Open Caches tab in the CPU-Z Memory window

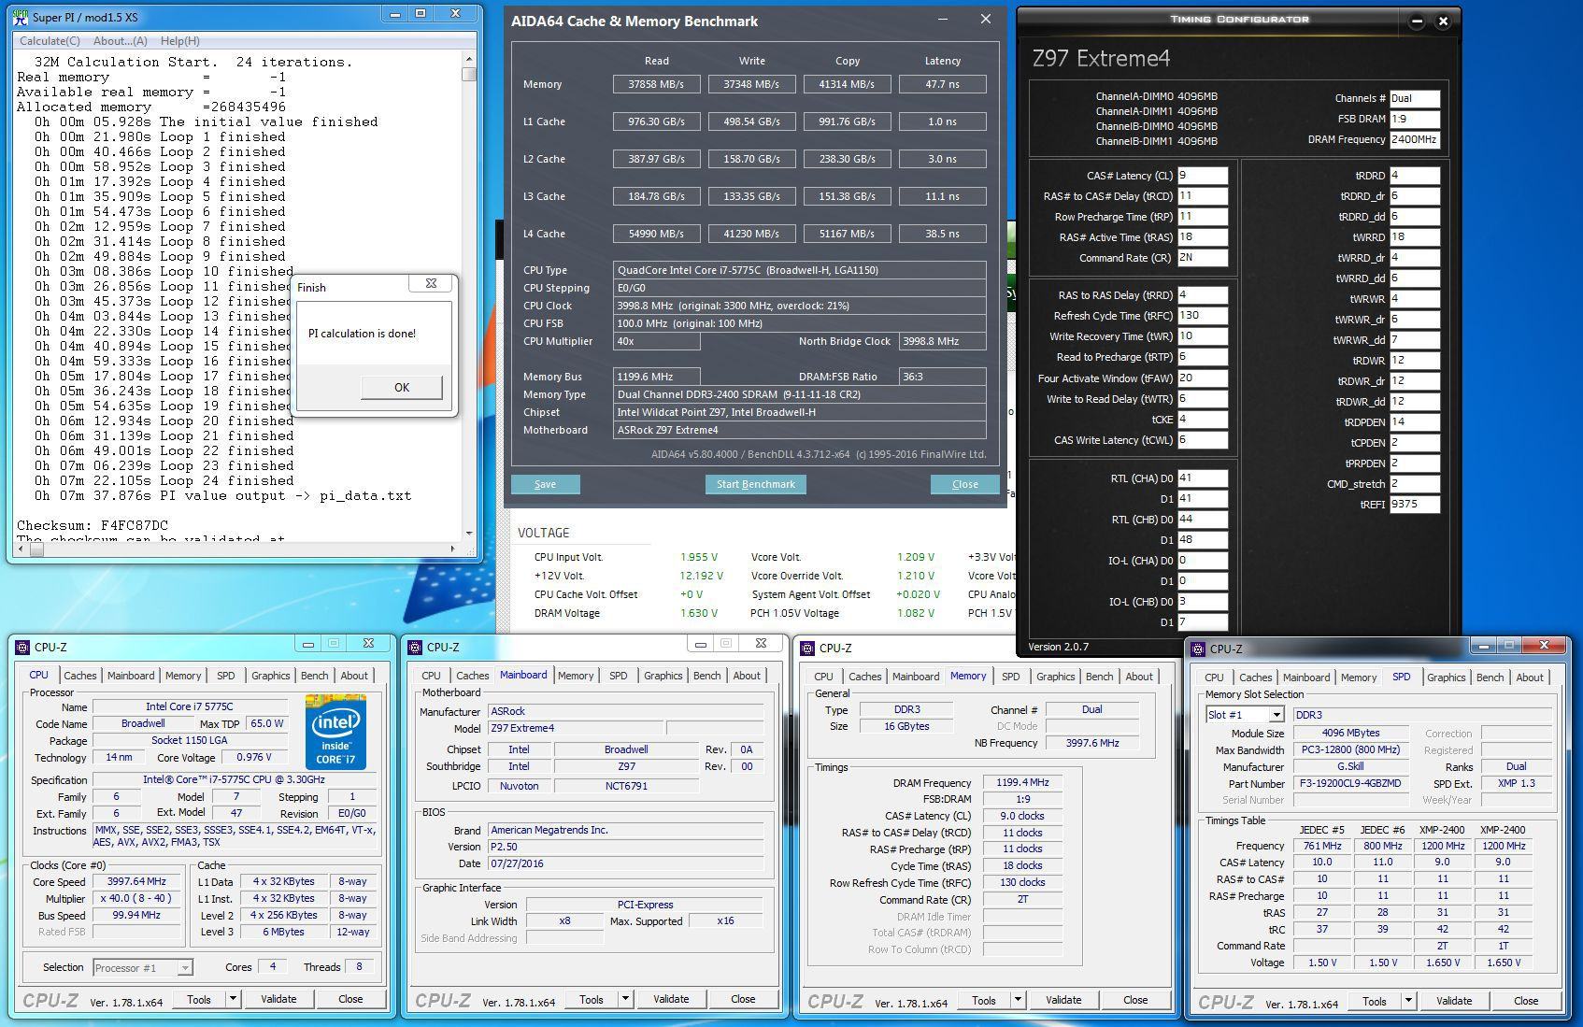coord(864,677)
